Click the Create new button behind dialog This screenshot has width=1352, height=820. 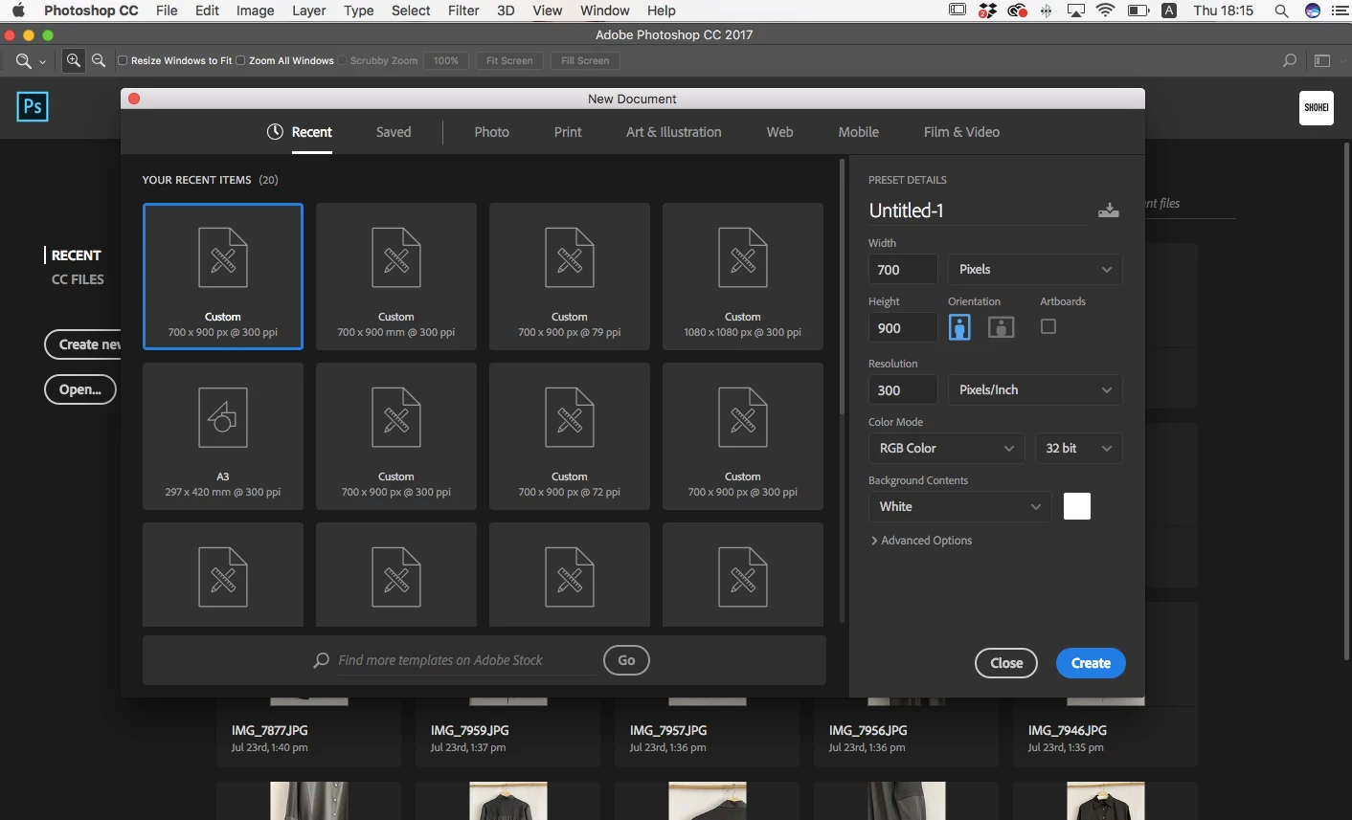click(84, 344)
